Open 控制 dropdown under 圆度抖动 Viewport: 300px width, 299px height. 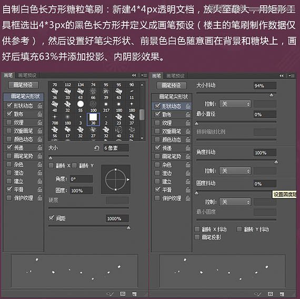pyautogui.click(x=235, y=202)
